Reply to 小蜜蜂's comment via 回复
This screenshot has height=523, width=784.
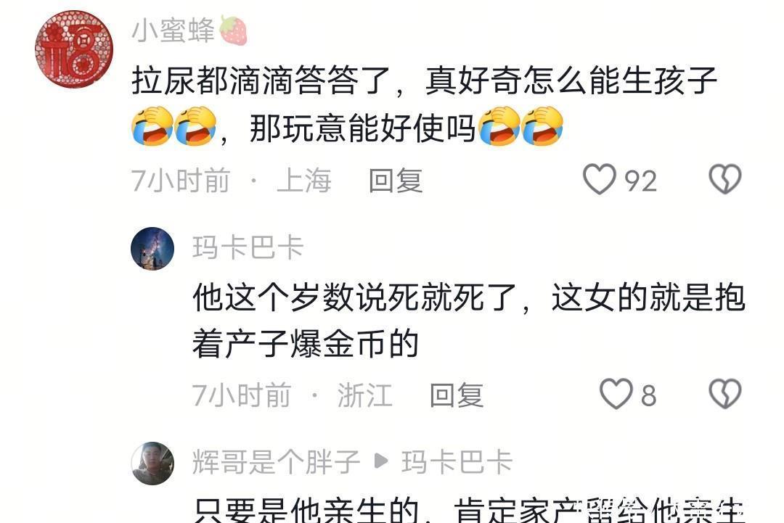point(396,181)
